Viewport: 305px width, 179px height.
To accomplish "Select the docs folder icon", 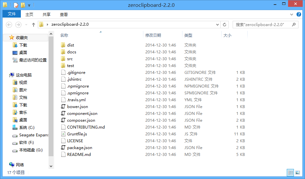I will click(63, 52).
